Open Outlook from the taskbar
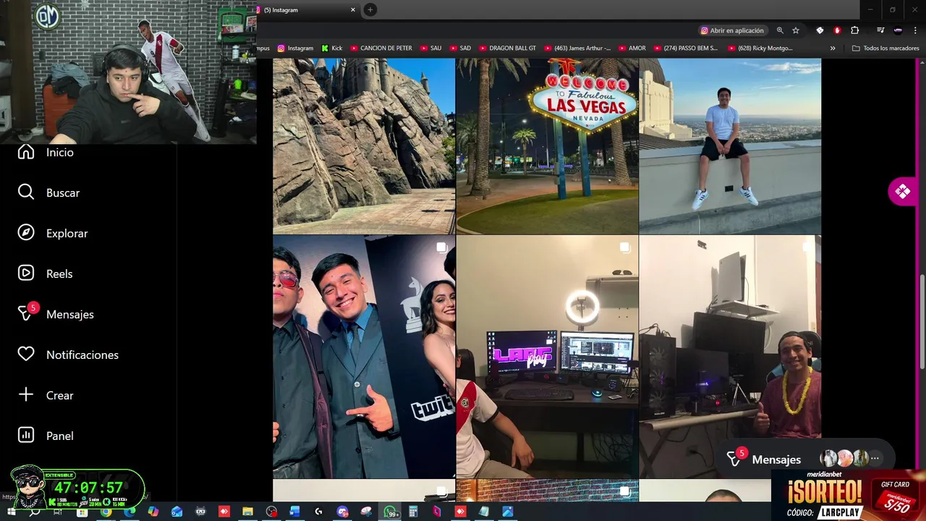Viewport: 926px width, 521px height. 177,512
